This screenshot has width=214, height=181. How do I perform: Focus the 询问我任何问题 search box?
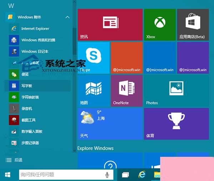pos(66,175)
